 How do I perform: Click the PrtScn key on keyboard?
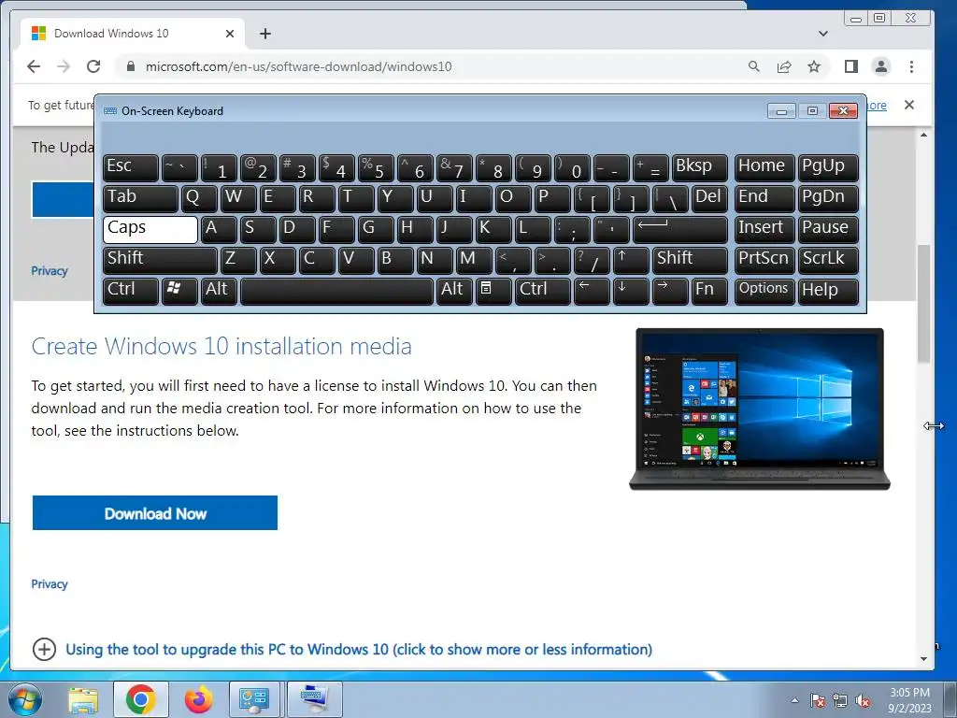[764, 260]
